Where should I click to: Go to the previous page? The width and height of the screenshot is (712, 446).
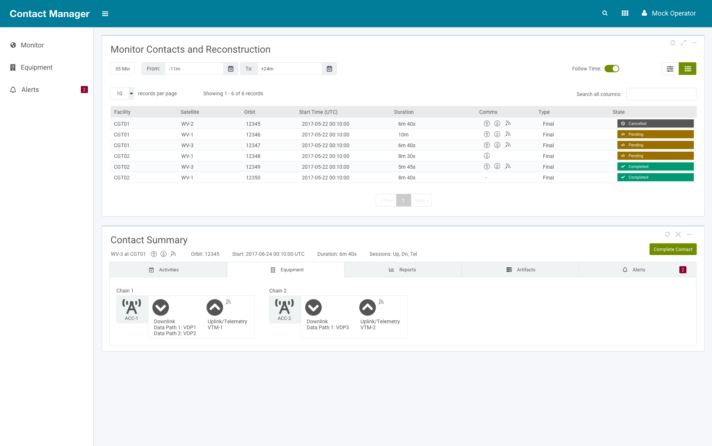pos(386,200)
